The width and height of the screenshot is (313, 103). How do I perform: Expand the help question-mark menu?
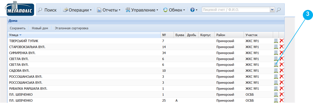click(194, 10)
